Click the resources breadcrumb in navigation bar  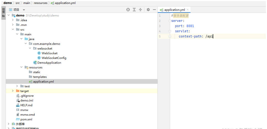[40, 3]
